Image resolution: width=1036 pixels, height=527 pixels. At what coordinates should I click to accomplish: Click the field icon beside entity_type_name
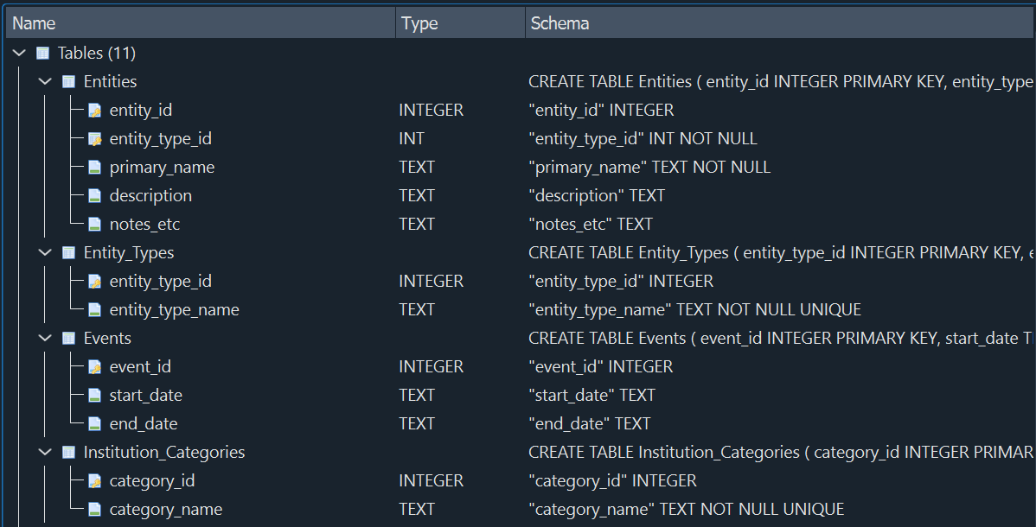94,310
